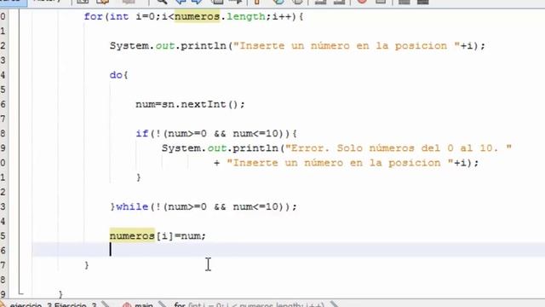Click the last closing brace at the bottom
Screen dimensions: 545x307
60,294
